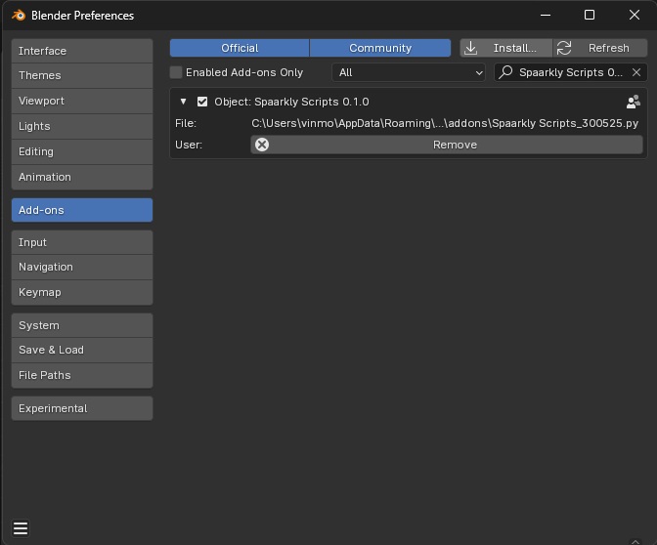Click the add-on file path text

pos(445,123)
